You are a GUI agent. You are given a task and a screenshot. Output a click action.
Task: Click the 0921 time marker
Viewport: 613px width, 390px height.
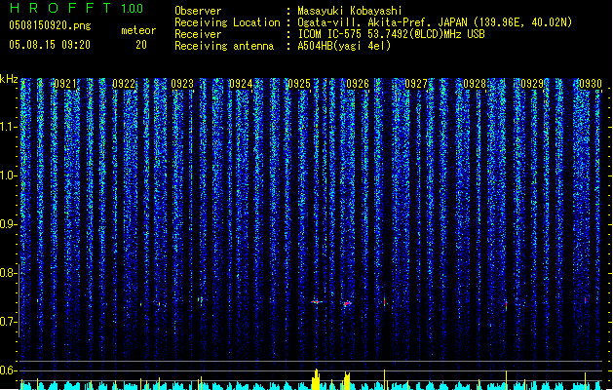(65, 84)
